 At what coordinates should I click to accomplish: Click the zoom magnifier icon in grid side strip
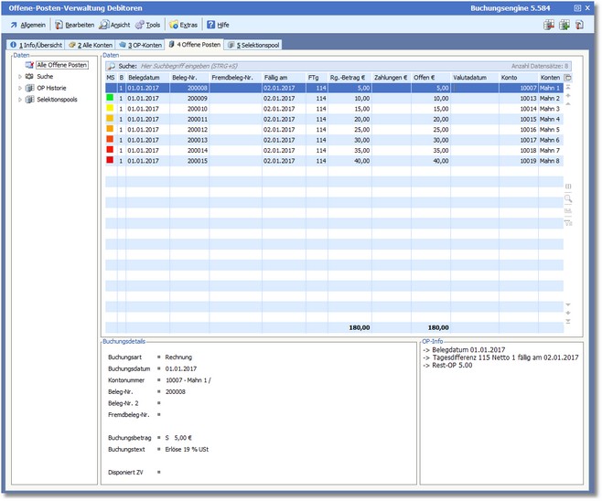click(568, 198)
